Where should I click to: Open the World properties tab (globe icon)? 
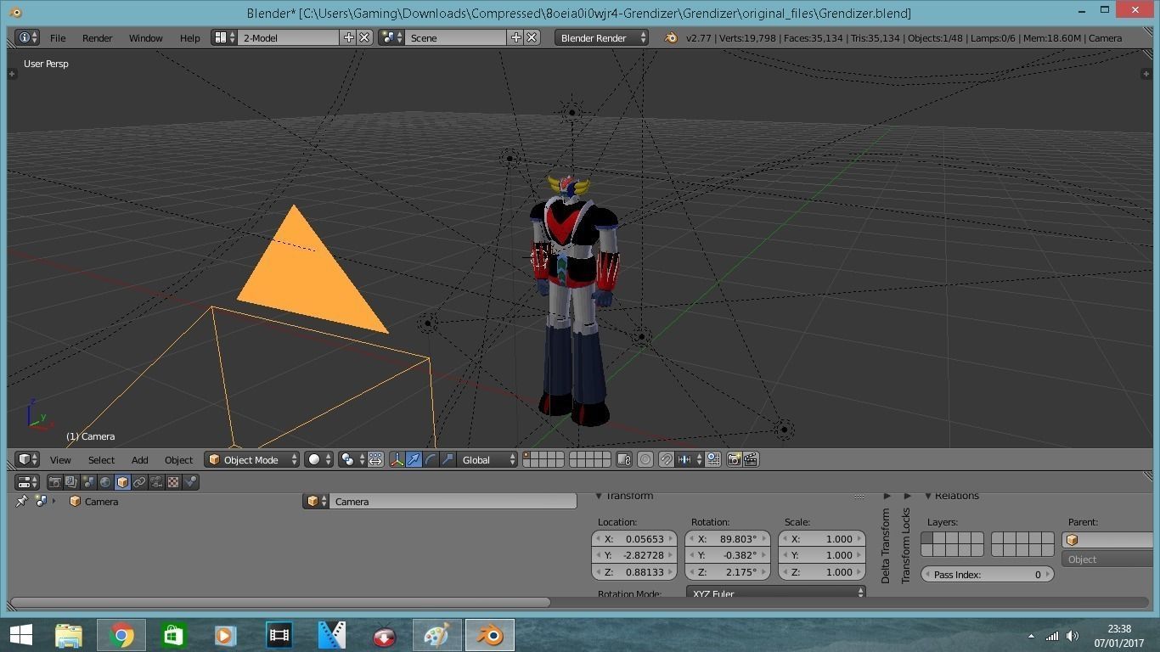(105, 482)
